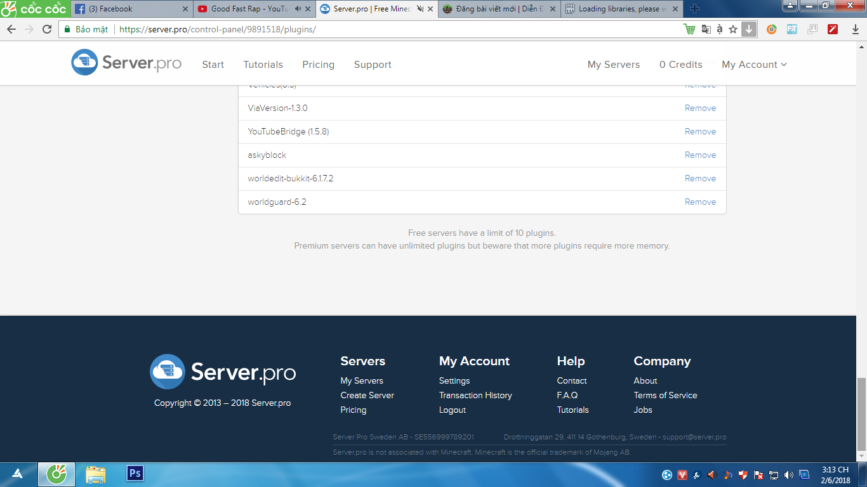This screenshot has height=487, width=867.
Task: Expand the My Account dropdown menu
Action: [754, 65]
